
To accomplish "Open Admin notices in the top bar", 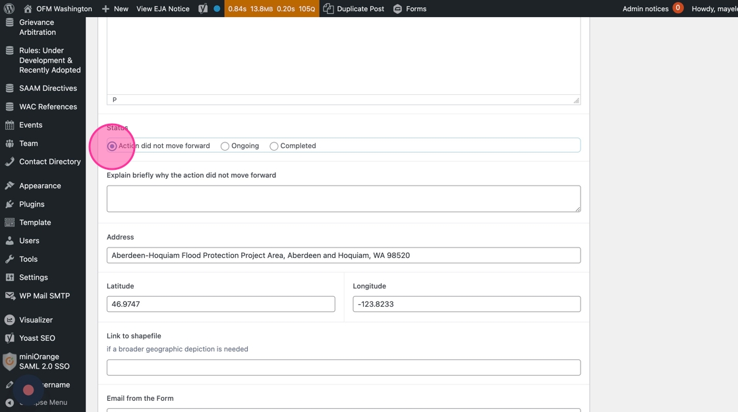I will 652,9.
